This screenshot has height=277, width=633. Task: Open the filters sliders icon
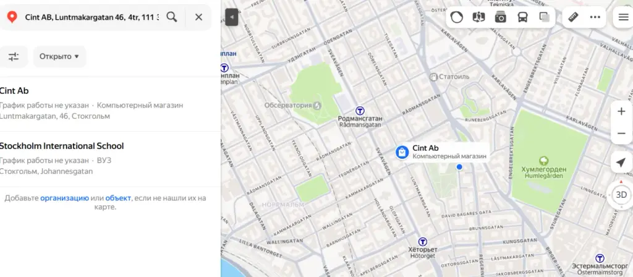pyautogui.click(x=14, y=56)
